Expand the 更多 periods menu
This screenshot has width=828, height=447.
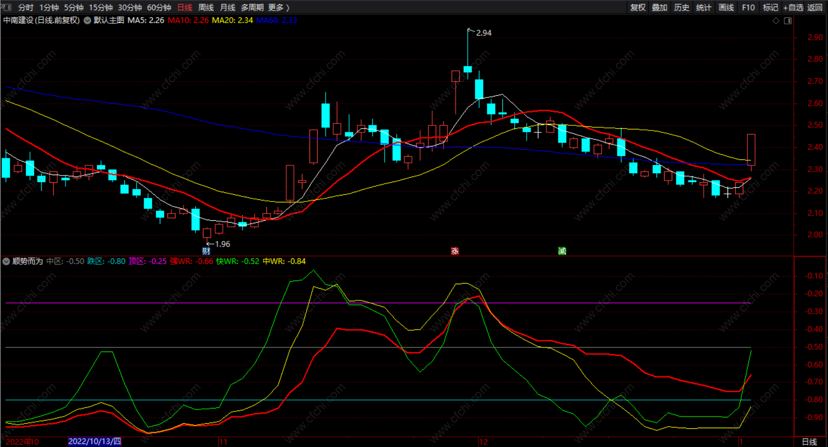point(279,8)
